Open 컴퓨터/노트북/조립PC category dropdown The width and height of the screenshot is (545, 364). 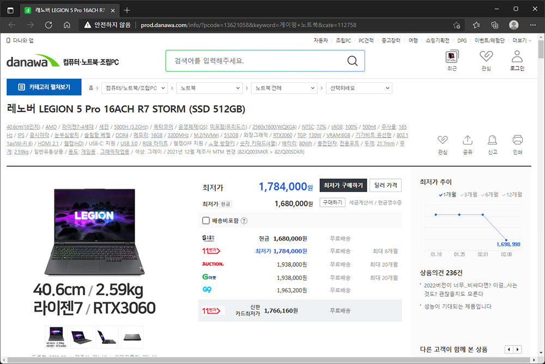point(135,88)
